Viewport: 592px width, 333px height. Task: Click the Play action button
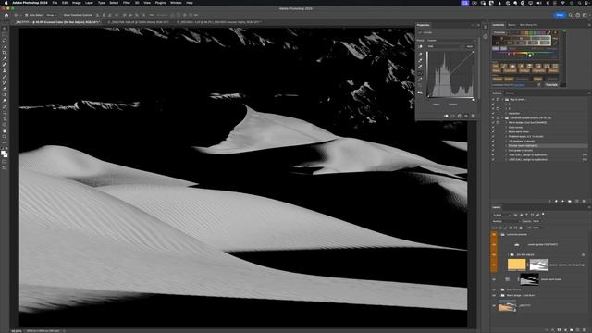(563, 202)
